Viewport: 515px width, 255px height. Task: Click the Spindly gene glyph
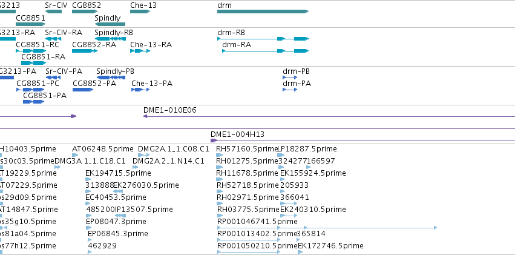(110, 24)
